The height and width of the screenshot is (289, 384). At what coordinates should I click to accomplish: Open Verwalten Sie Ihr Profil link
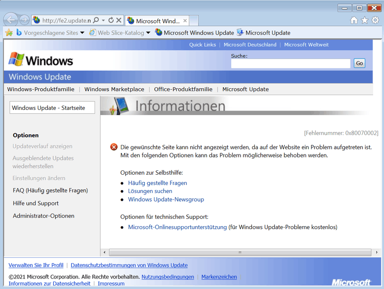36,265
